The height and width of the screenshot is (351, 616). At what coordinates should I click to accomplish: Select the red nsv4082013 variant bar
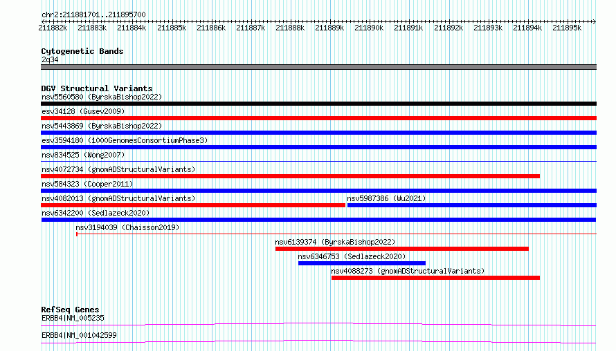coord(193,205)
